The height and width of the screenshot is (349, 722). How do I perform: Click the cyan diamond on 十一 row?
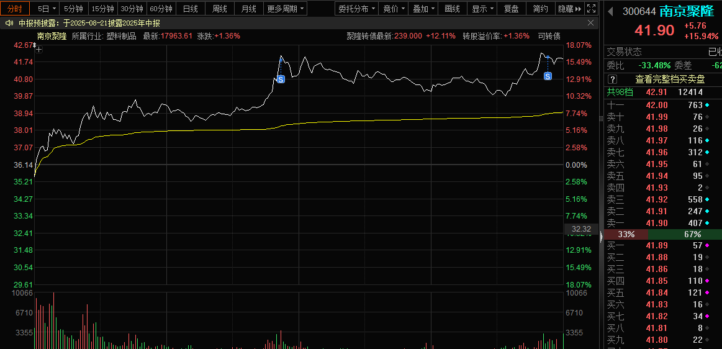(x=707, y=104)
